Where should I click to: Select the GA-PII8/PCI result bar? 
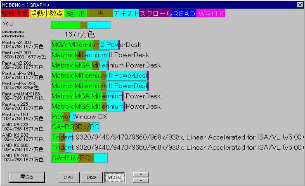coord(79,158)
